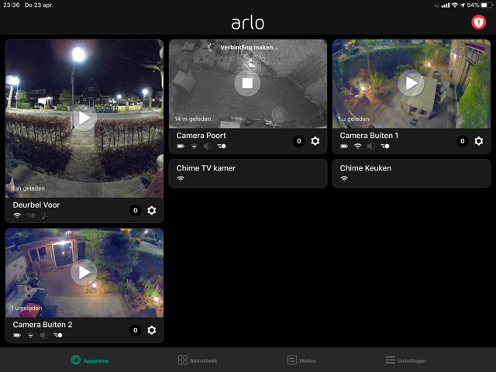Tap Camera Poort muted speaker icon
Image resolution: width=496 pixels, height=372 pixels.
208,146
